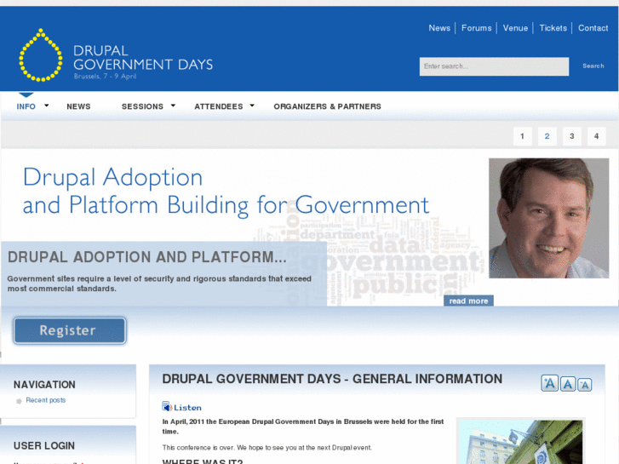Screen dimensions: 619x464
Task: Open the Info menu item
Action: (x=26, y=106)
